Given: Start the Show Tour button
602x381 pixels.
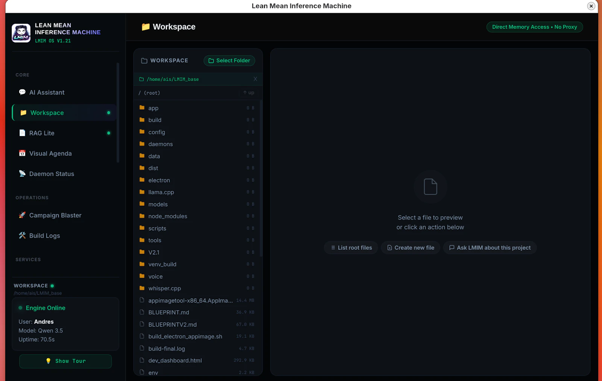Looking at the screenshot, I should click(65, 361).
